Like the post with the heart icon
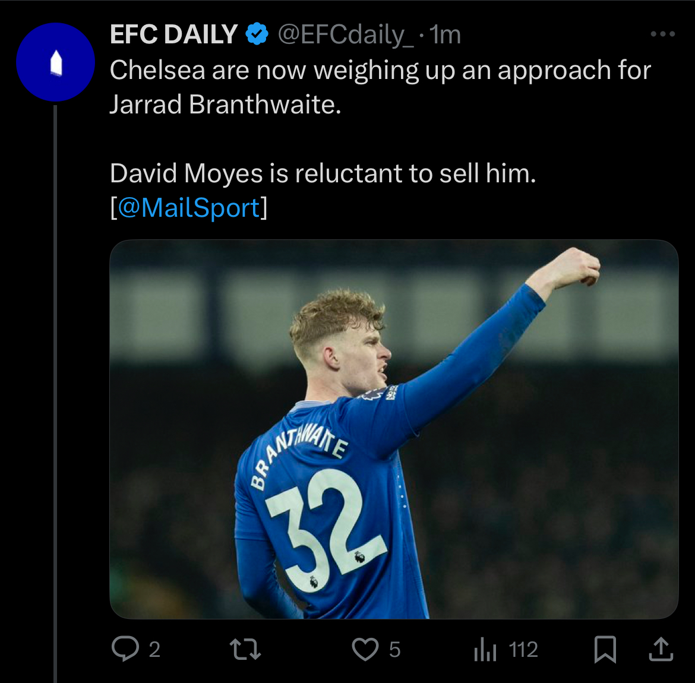 click(365, 649)
